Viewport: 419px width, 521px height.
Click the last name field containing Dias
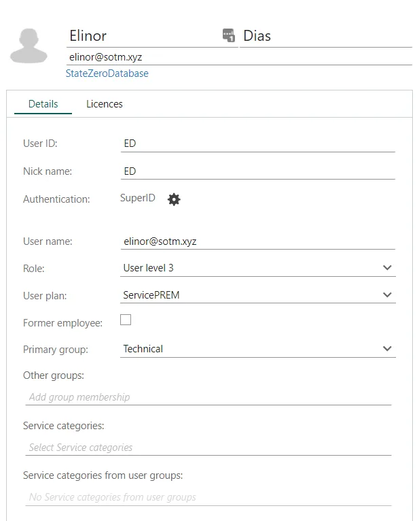tap(326, 36)
